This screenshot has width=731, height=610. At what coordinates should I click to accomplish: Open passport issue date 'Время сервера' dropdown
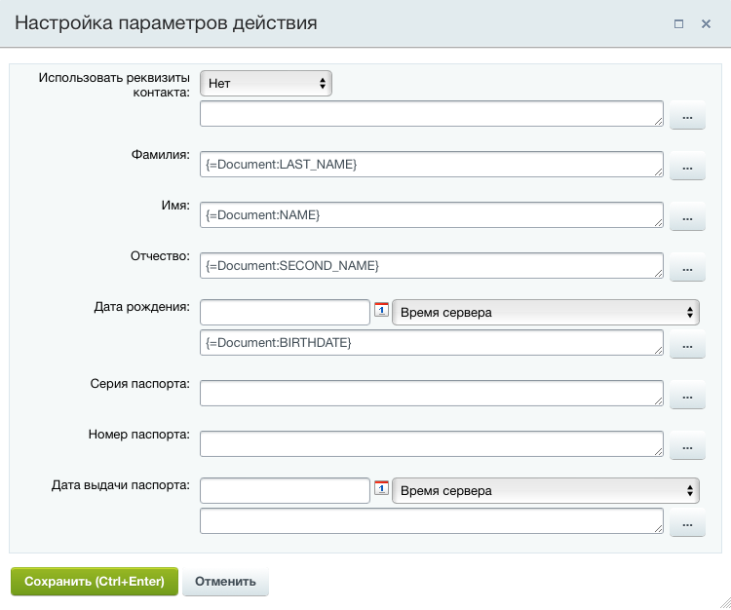point(546,490)
